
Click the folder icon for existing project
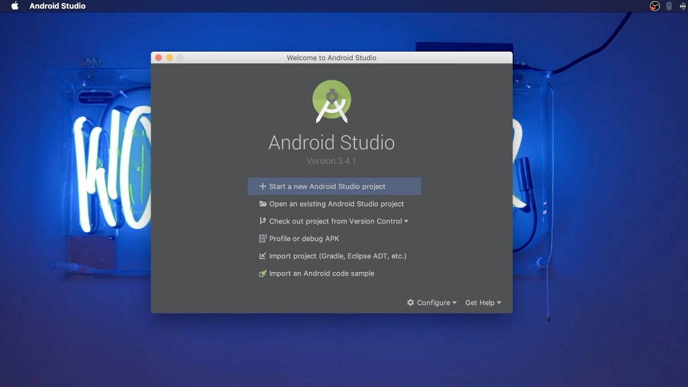pos(263,204)
